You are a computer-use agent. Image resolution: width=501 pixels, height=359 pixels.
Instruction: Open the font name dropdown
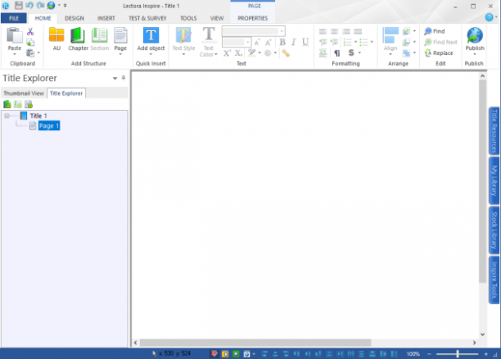click(282, 31)
